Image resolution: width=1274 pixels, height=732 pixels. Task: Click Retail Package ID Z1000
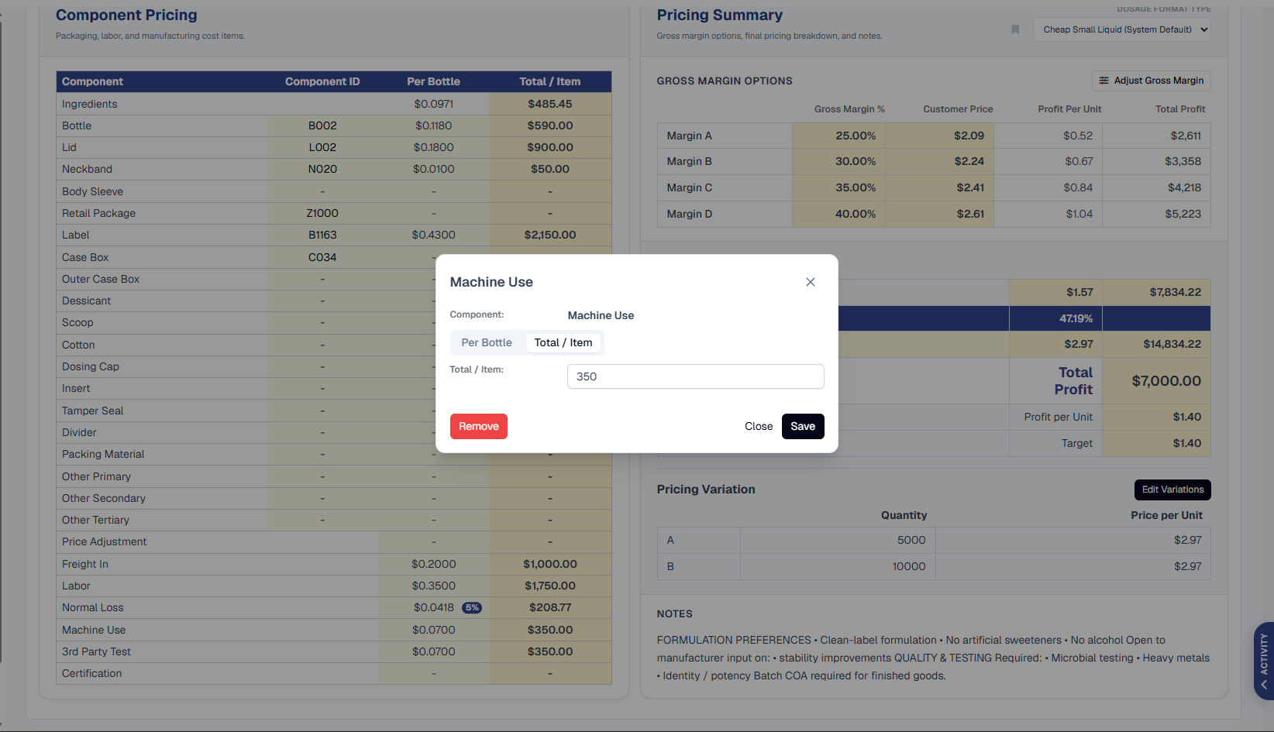tap(322, 213)
